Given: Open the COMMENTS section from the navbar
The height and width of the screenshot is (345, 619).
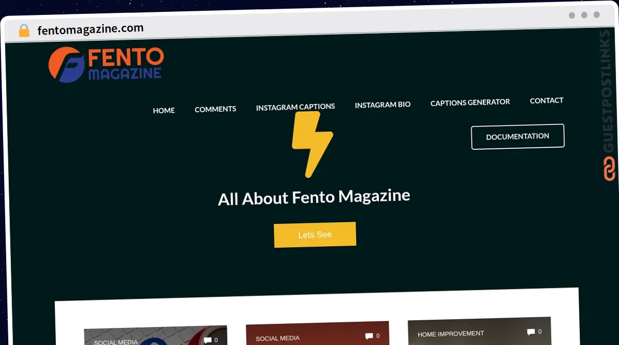Looking at the screenshot, I should pyautogui.click(x=215, y=109).
